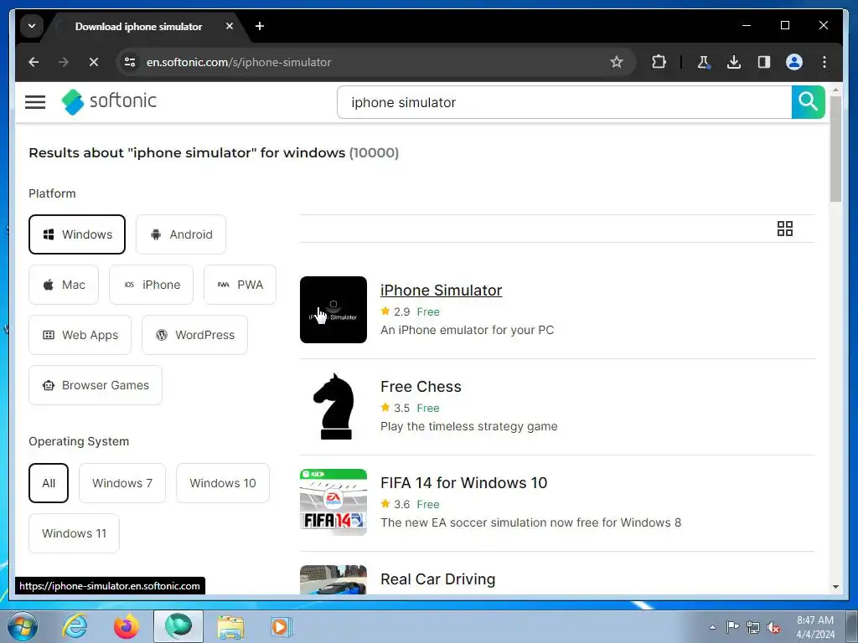Select the Mac platform filter
Image resolution: width=858 pixels, height=643 pixels.
click(64, 285)
